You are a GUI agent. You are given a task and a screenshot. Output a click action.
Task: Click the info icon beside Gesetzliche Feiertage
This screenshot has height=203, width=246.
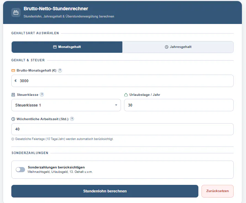13,139
